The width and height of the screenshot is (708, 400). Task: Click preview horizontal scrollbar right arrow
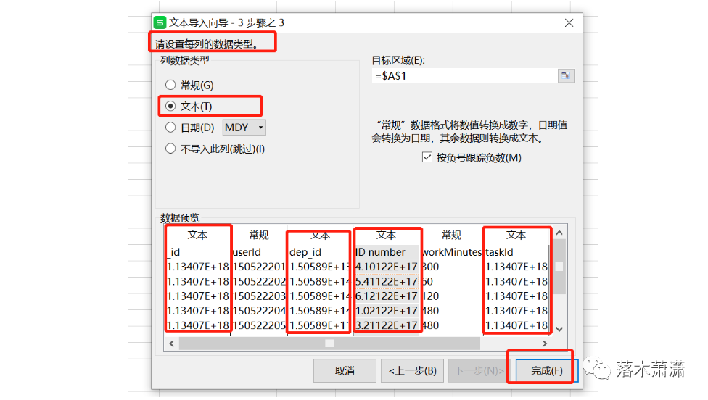pyautogui.click(x=545, y=343)
